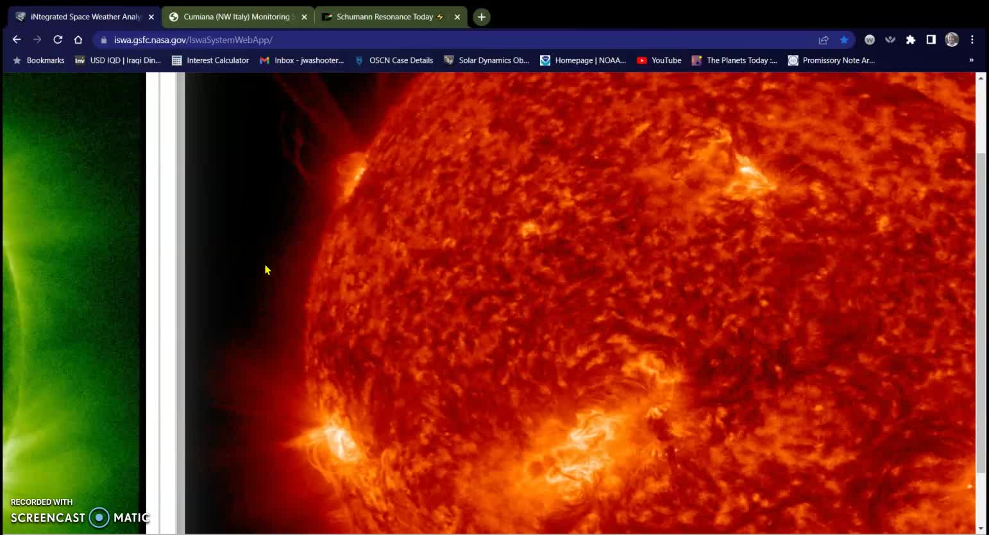Click the page vertical scrollbar thumb
The height and width of the screenshot is (535, 989).
pos(980,313)
